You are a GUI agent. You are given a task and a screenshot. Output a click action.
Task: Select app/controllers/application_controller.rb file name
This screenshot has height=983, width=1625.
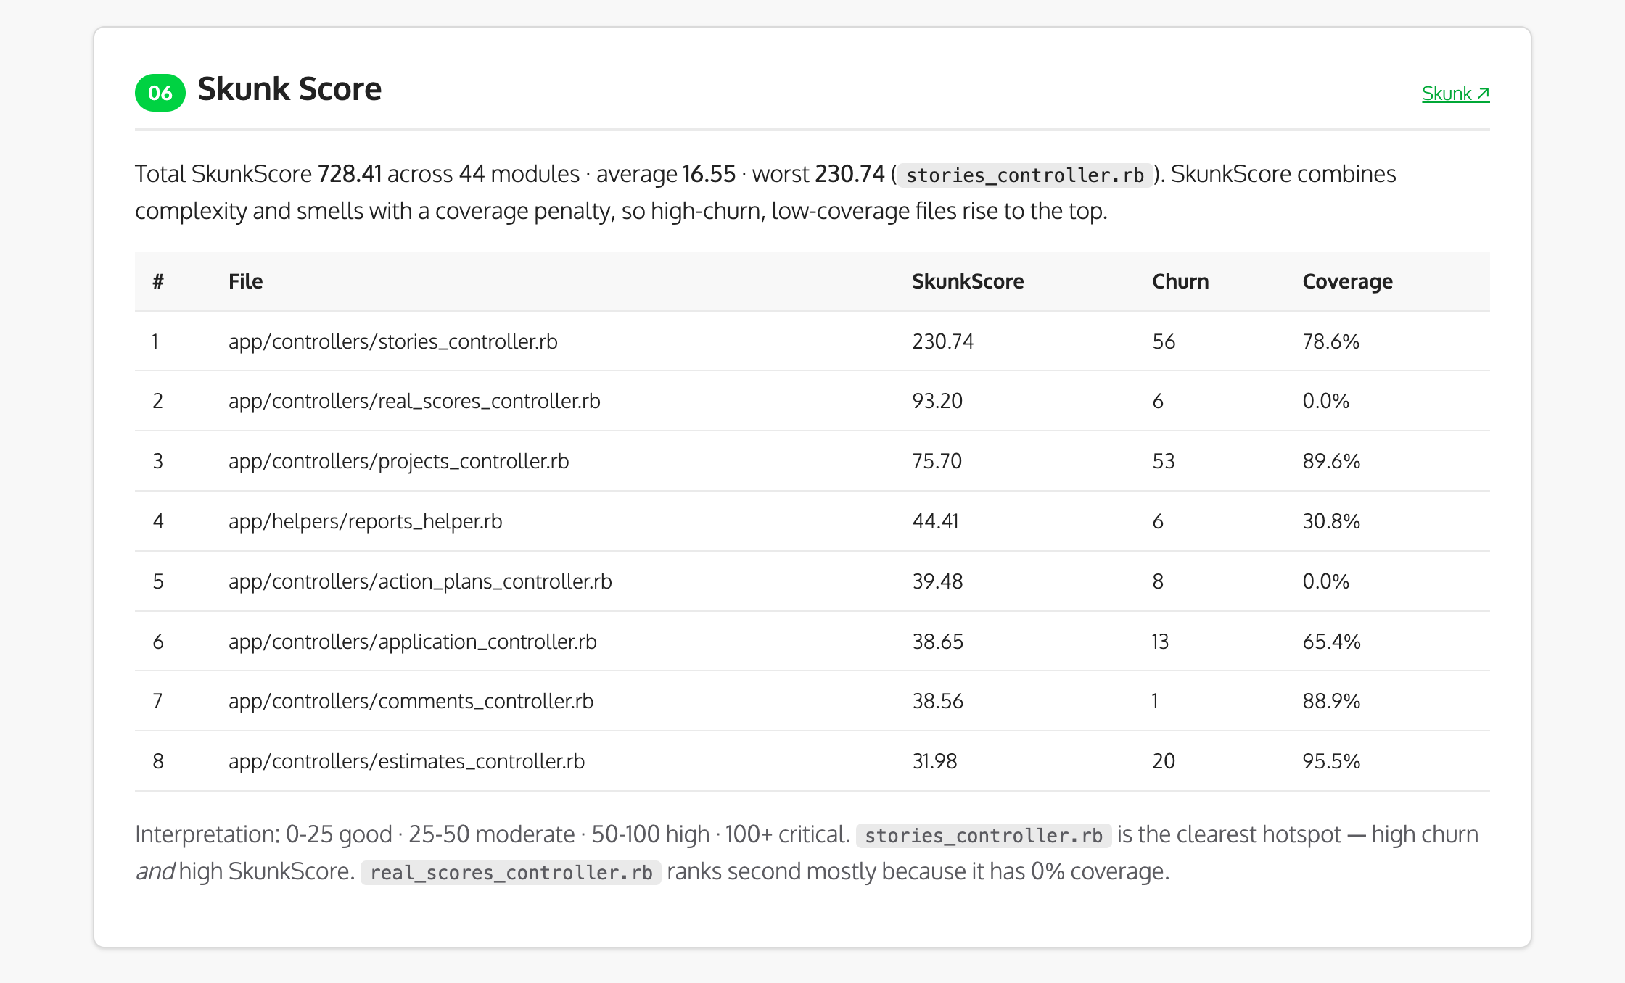tap(413, 642)
